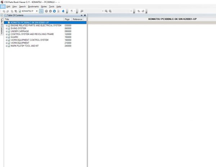
Task: Open the Bookmarks menu
Action: [x=33, y=6]
